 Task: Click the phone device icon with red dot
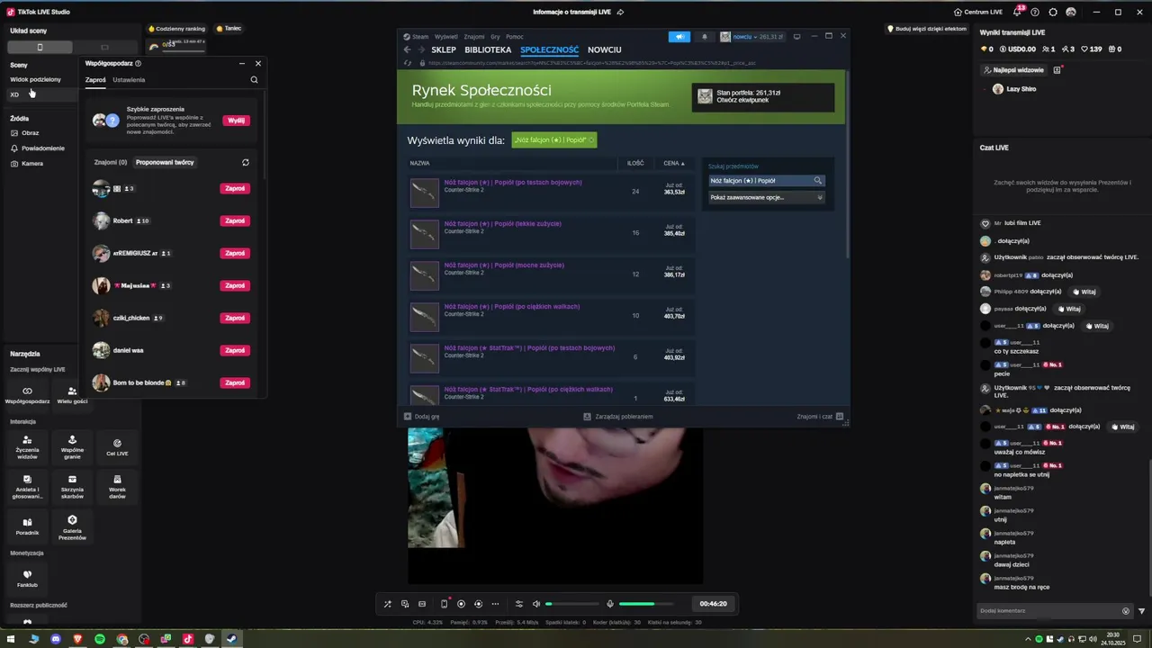[x=444, y=604]
